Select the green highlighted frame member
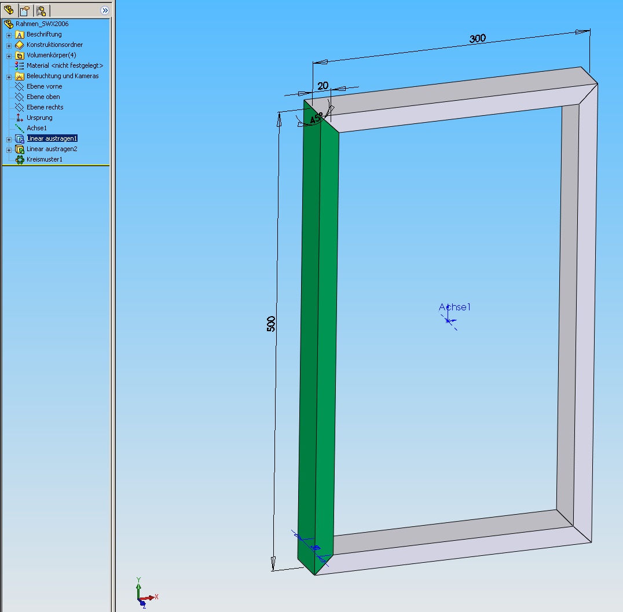 coord(318,338)
